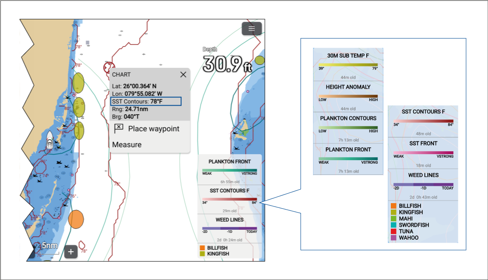The image size is (488, 280).
Task: Click the 30.9 ft depth readout
Action: point(227,64)
